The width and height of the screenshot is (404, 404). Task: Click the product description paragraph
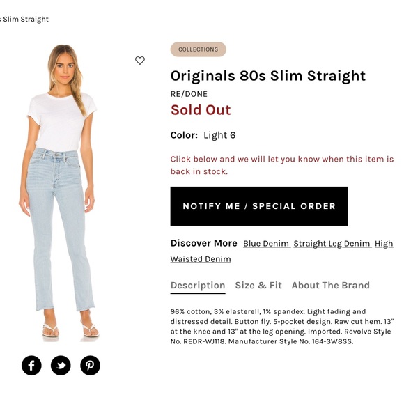(282, 327)
